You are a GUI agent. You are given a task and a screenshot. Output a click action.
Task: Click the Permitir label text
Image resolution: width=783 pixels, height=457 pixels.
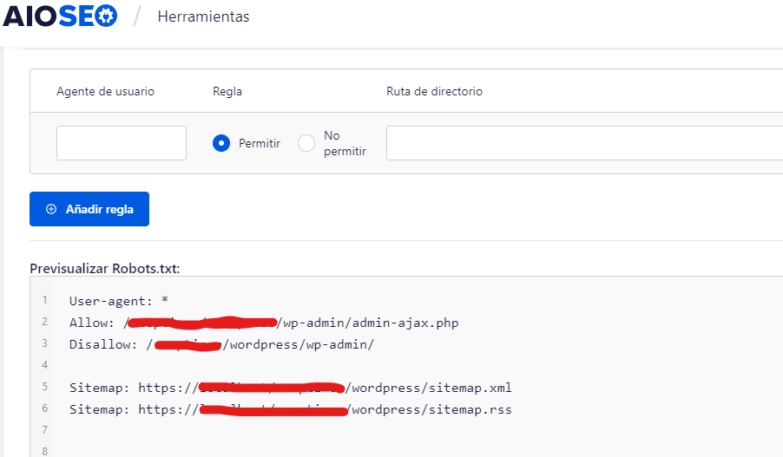pos(260,143)
